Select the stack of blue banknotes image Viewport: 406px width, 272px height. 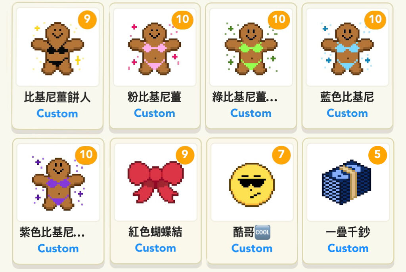(346, 182)
